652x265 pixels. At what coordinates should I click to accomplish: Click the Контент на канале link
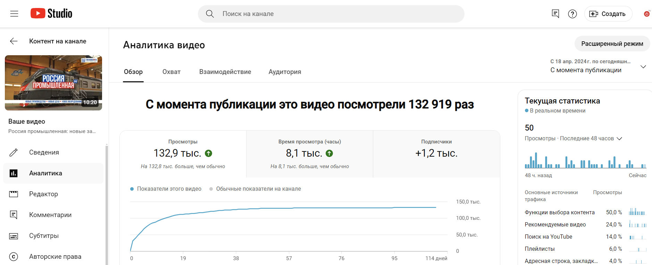click(58, 41)
